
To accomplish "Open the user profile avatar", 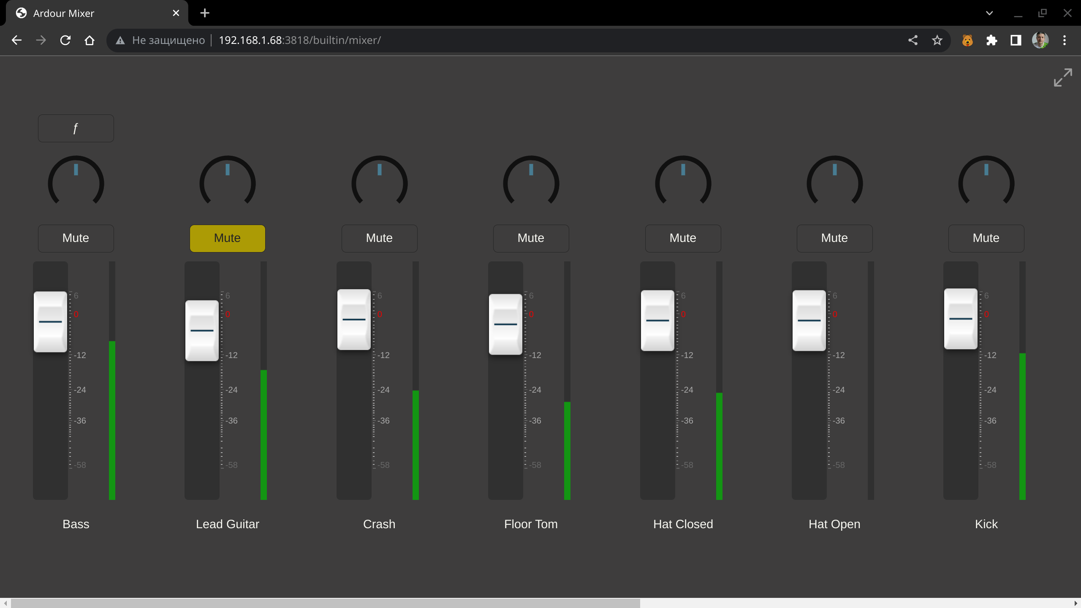I will click(x=1040, y=40).
